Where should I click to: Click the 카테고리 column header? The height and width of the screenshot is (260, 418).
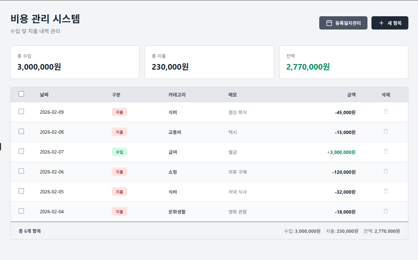point(177,95)
